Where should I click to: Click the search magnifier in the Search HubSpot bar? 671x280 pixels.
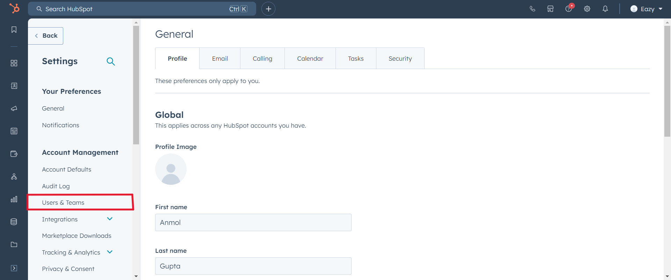pos(39,9)
